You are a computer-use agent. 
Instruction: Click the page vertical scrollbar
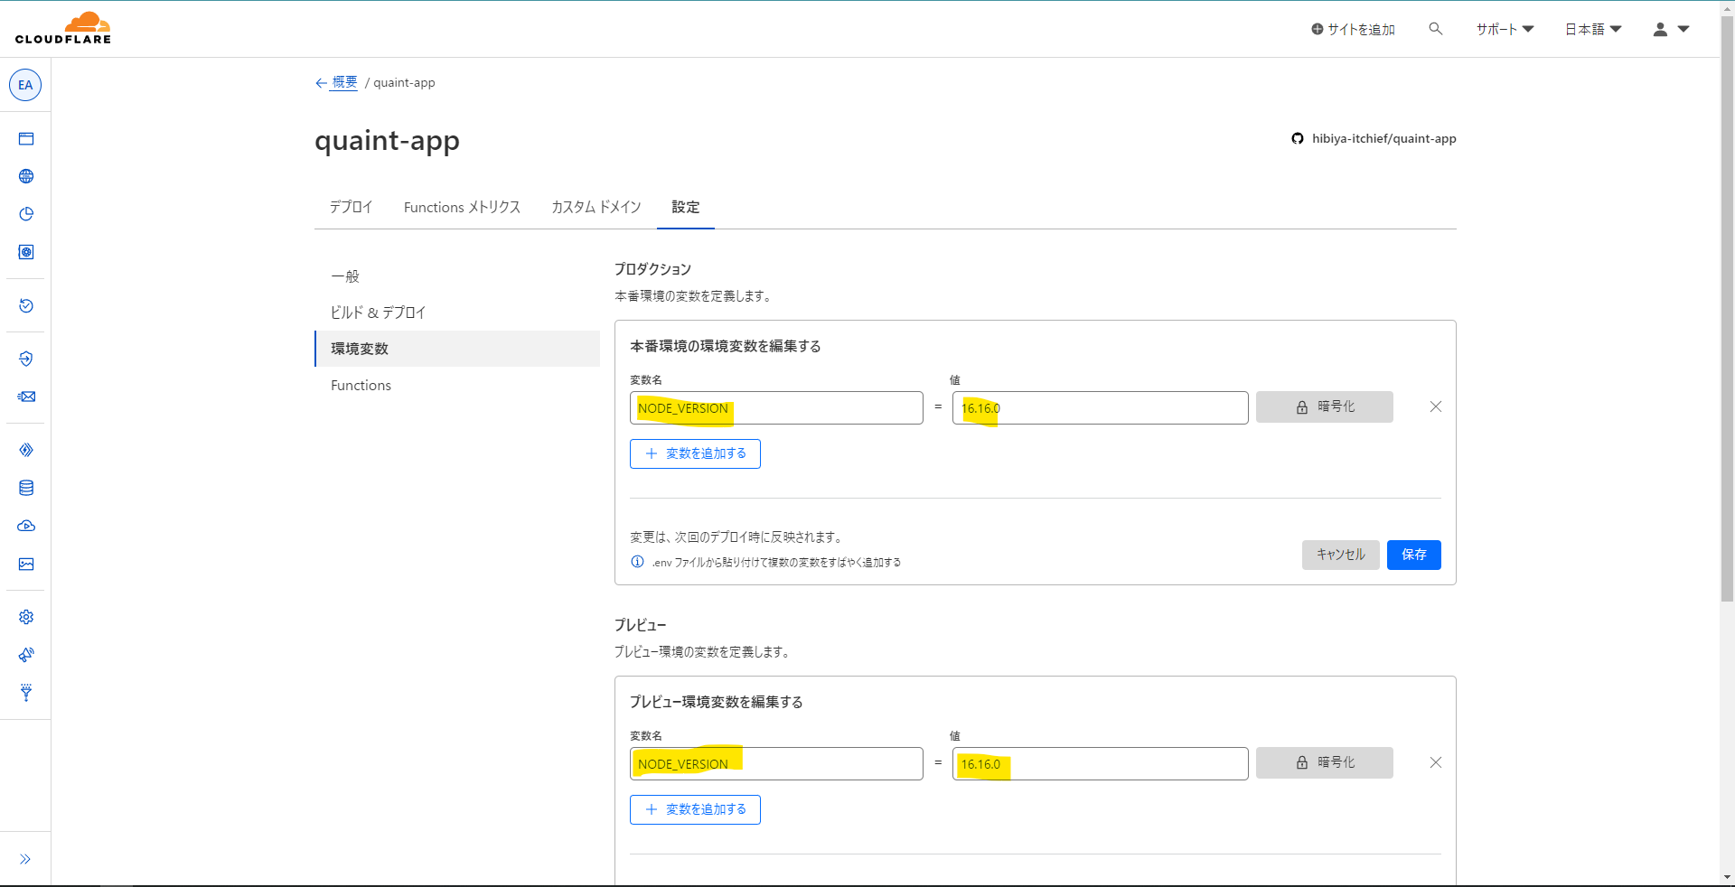click(x=1727, y=307)
